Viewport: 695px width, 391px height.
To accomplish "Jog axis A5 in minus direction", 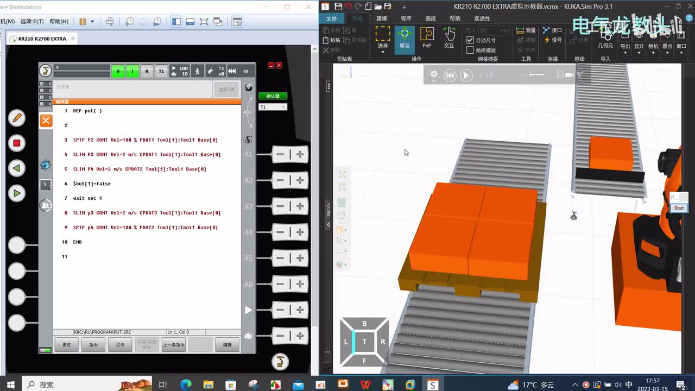I will pos(280,258).
